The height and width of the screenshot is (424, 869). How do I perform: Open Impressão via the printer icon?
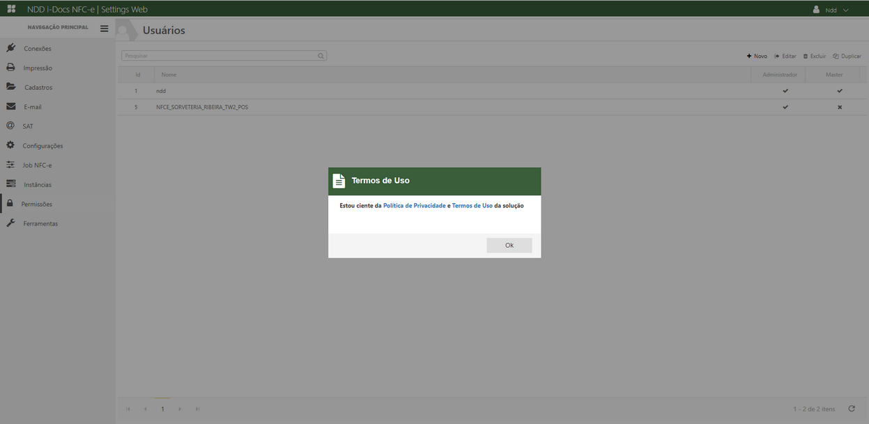(x=10, y=68)
